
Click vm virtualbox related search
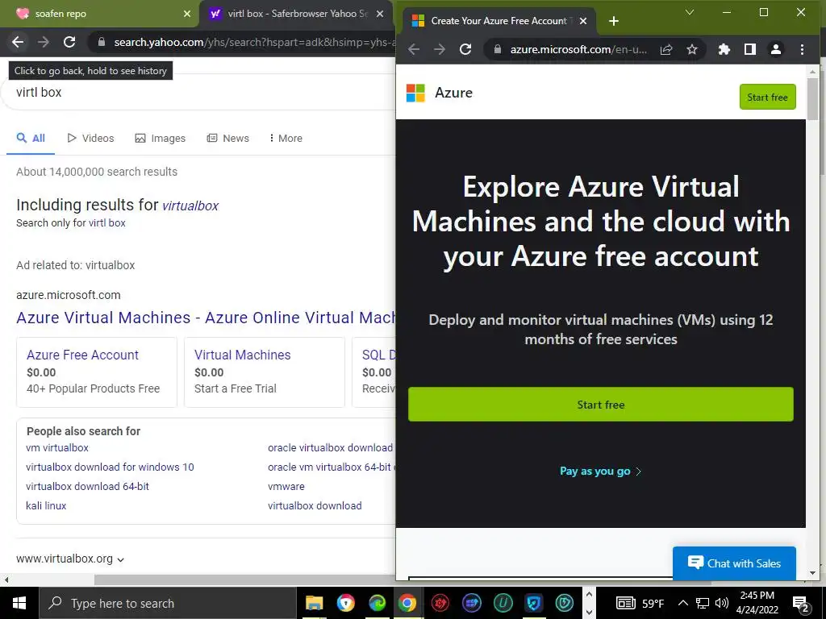(57, 447)
